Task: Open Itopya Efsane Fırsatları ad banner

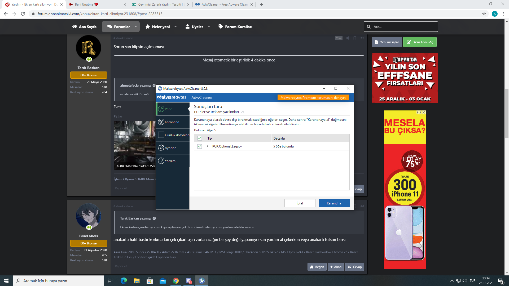Action: (405, 78)
